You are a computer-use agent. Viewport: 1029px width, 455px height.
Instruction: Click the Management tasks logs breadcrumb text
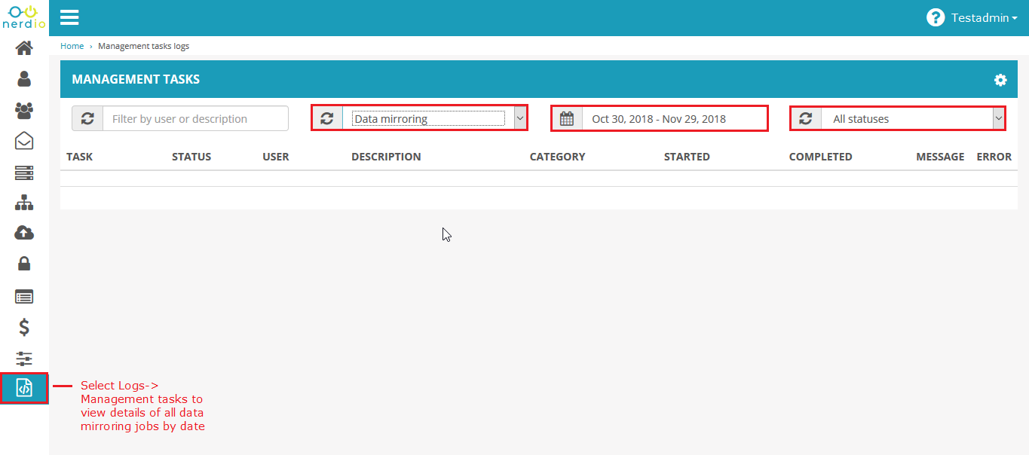143,46
